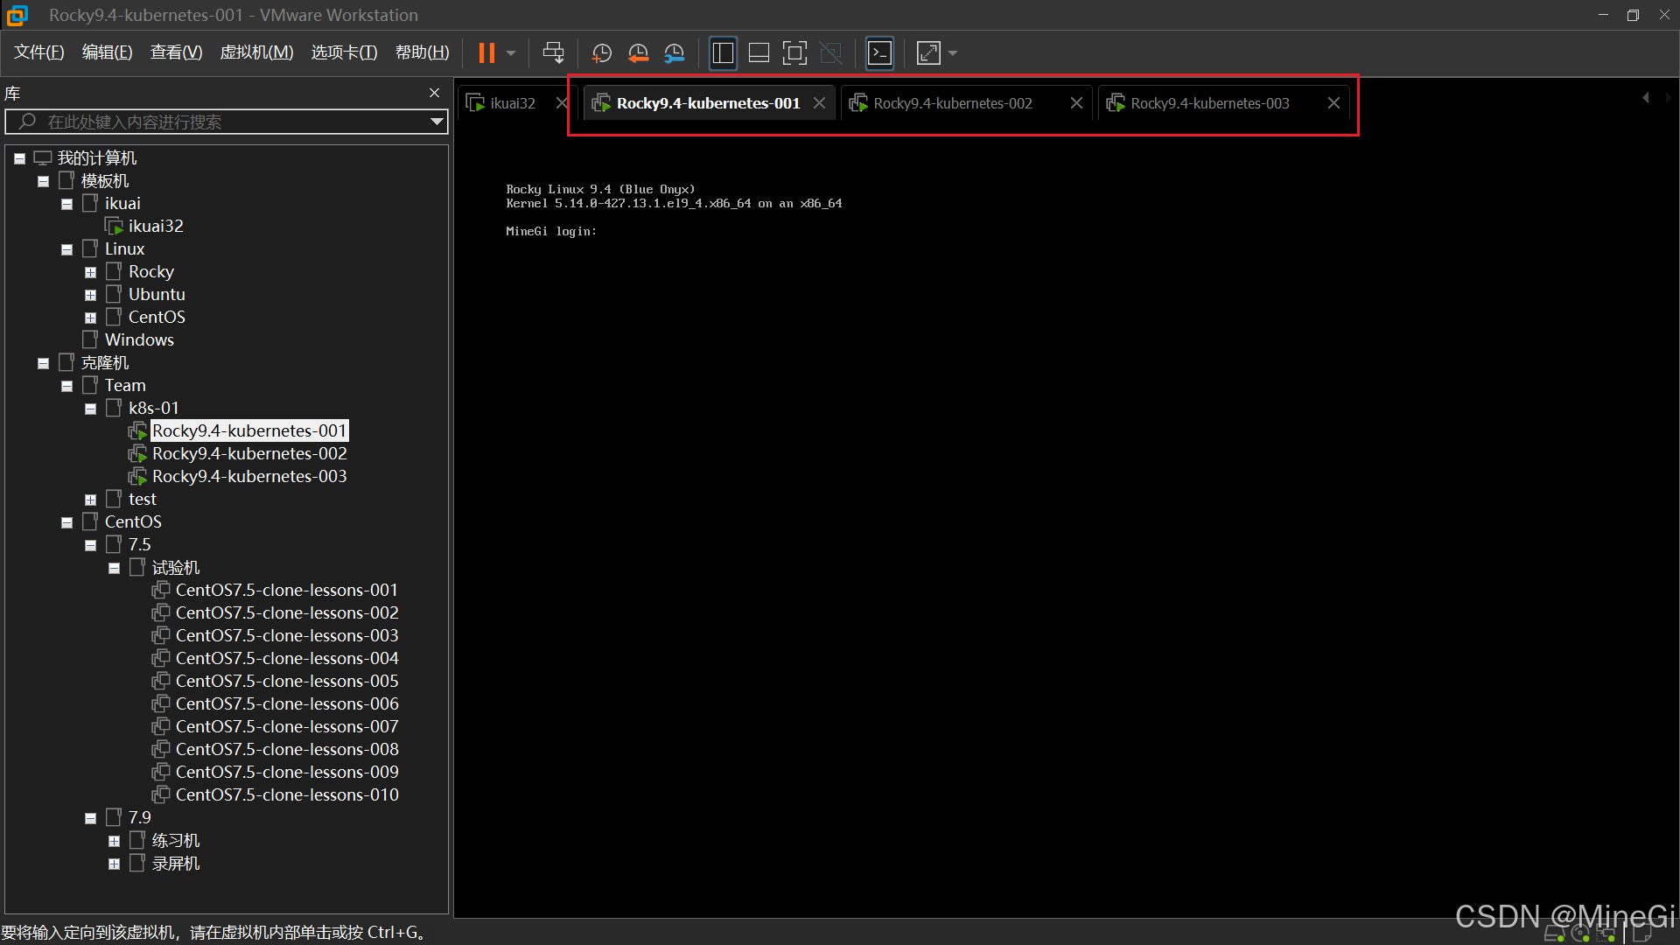Click the pause virtual machine icon
The height and width of the screenshot is (945, 1680).
[x=486, y=53]
